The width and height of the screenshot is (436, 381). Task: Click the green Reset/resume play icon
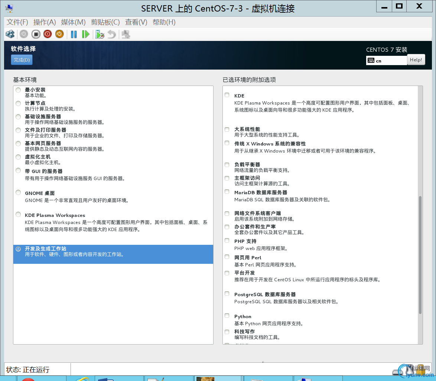pyautogui.click(x=86, y=34)
